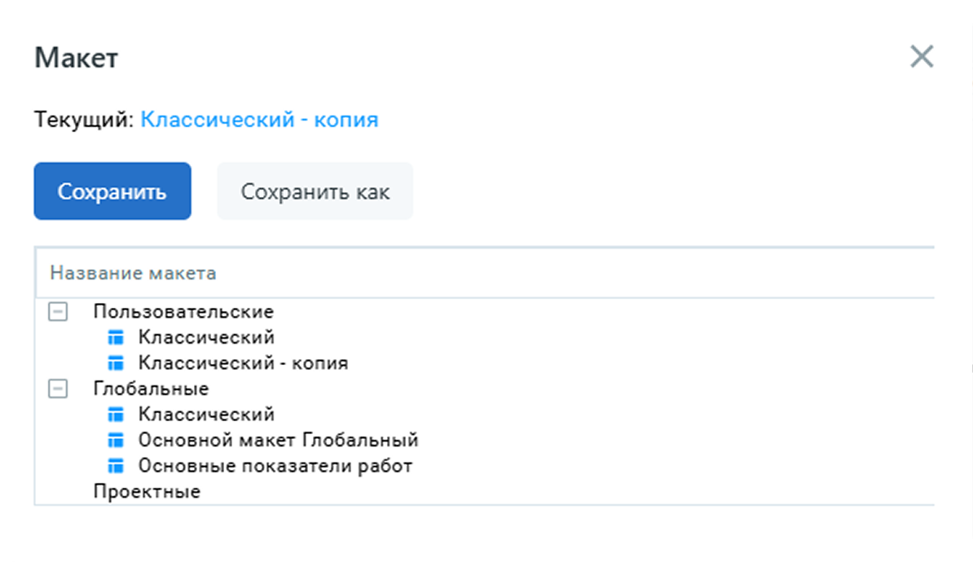Collapse the Глобальные group
973x562 pixels.
[57, 389]
